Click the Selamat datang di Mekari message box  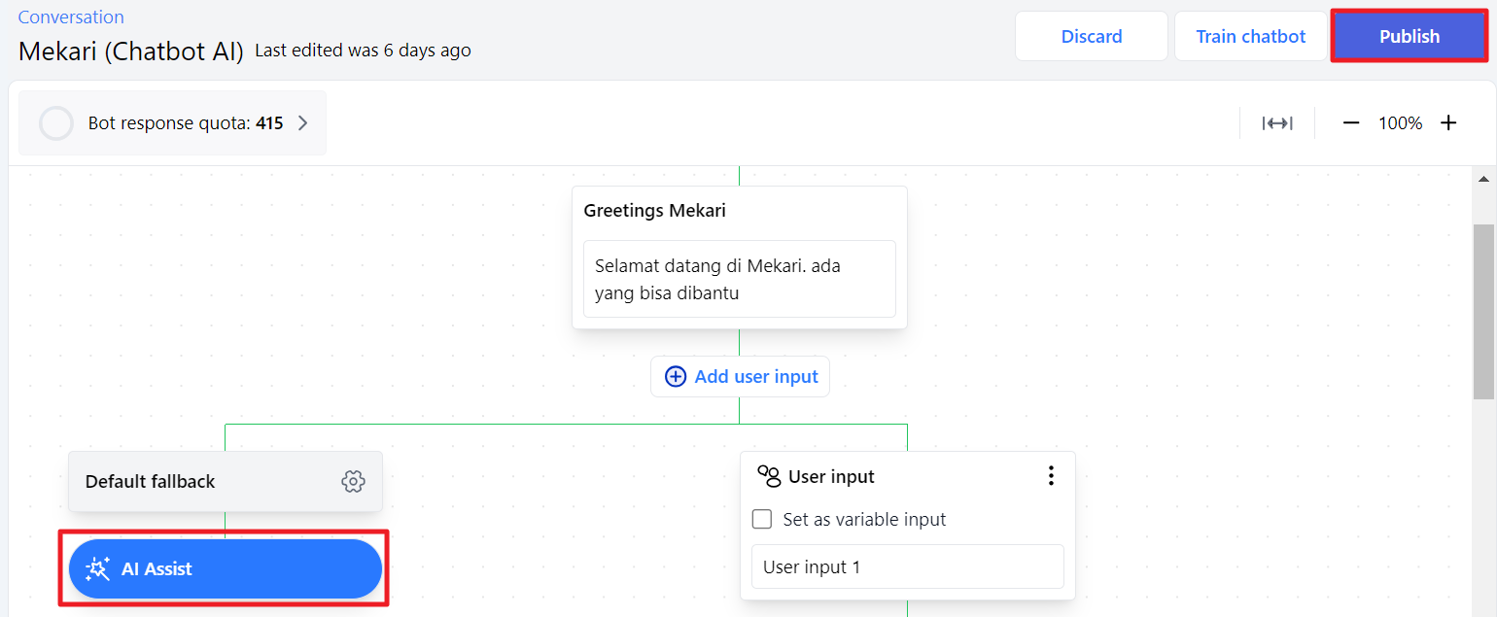coord(740,279)
